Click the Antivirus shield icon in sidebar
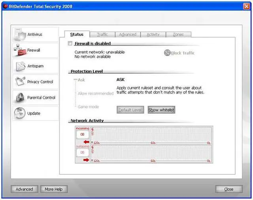Screen dimensions: 253x200 point(20,35)
